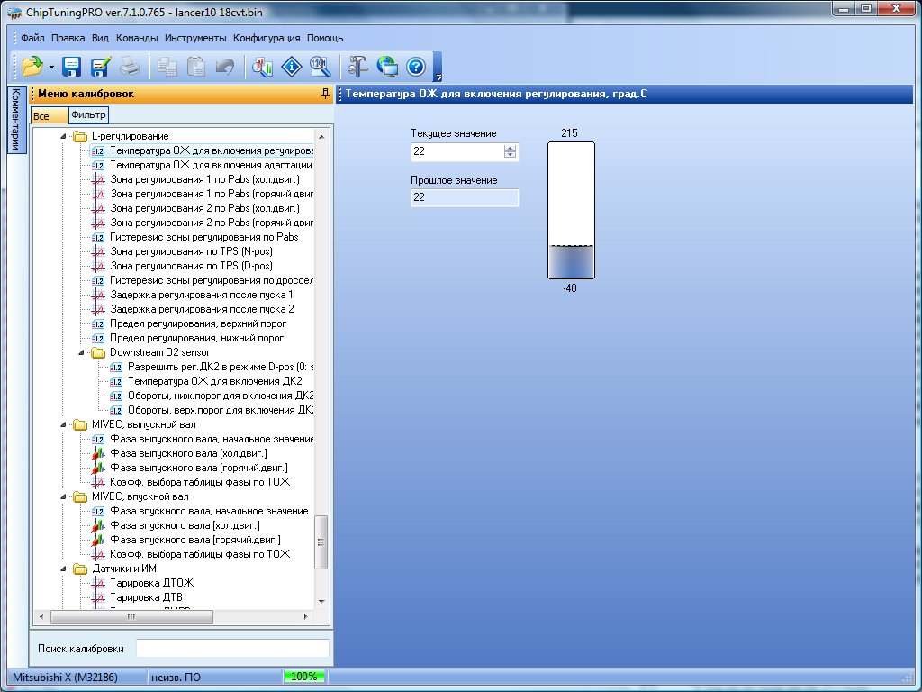922x692 pixels.
Task: Click the Open file folder icon
Action: 32,66
